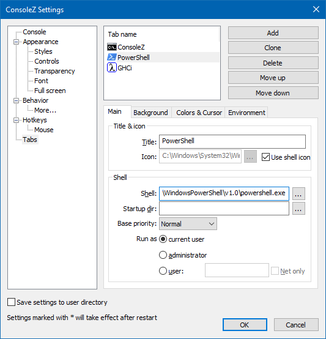Select Hotkeys in the tree
This screenshot has height=339, width=326.
click(x=35, y=120)
